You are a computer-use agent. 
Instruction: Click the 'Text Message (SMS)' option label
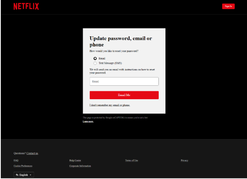(x=110, y=63)
